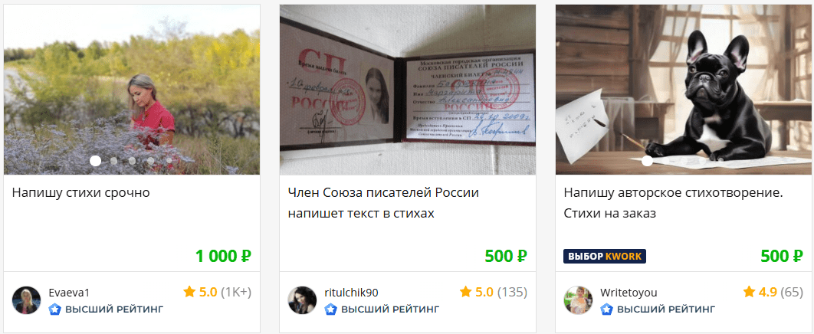The height and width of the screenshot is (334, 814).
Task: Open Evaeva1's profile avatar
Action: (x=26, y=300)
